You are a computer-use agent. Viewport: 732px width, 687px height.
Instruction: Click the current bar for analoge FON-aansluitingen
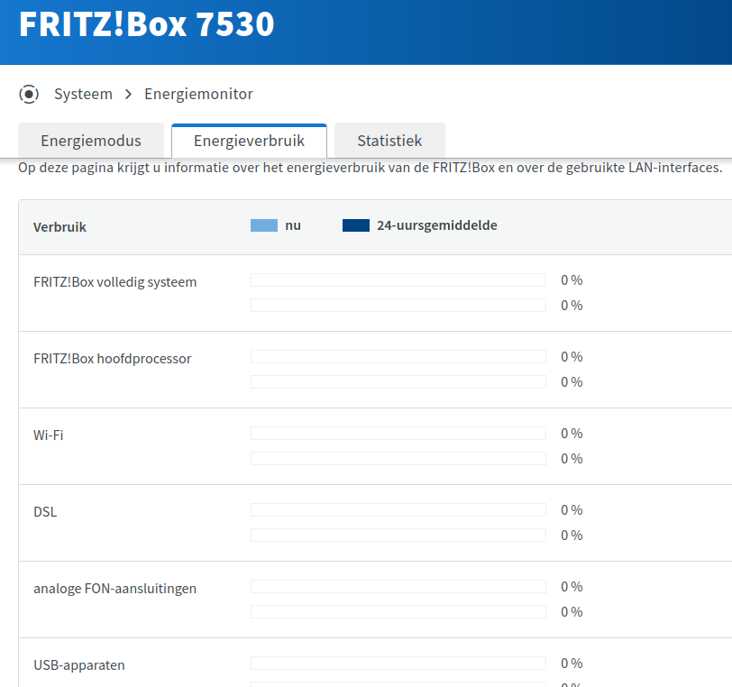pyautogui.click(x=398, y=587)
